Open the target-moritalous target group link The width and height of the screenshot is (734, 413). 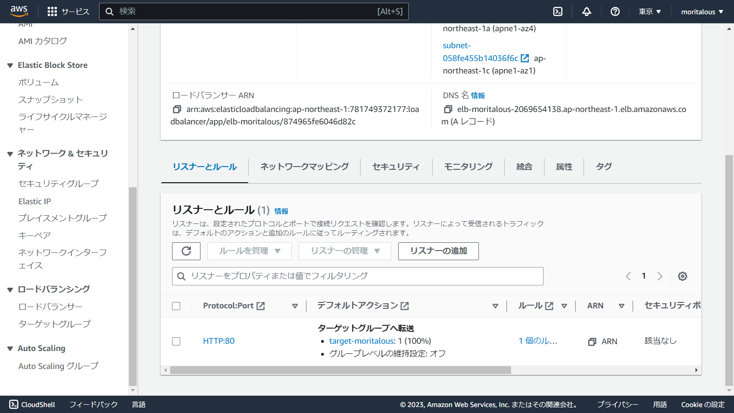[361, 341]
